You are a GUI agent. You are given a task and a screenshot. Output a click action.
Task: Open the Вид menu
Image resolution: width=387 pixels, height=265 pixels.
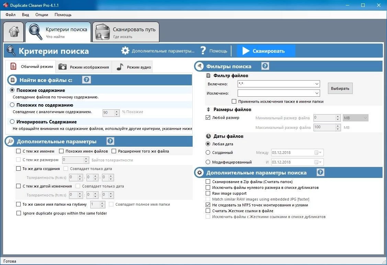pyautogui.click(x=25, y=14)
